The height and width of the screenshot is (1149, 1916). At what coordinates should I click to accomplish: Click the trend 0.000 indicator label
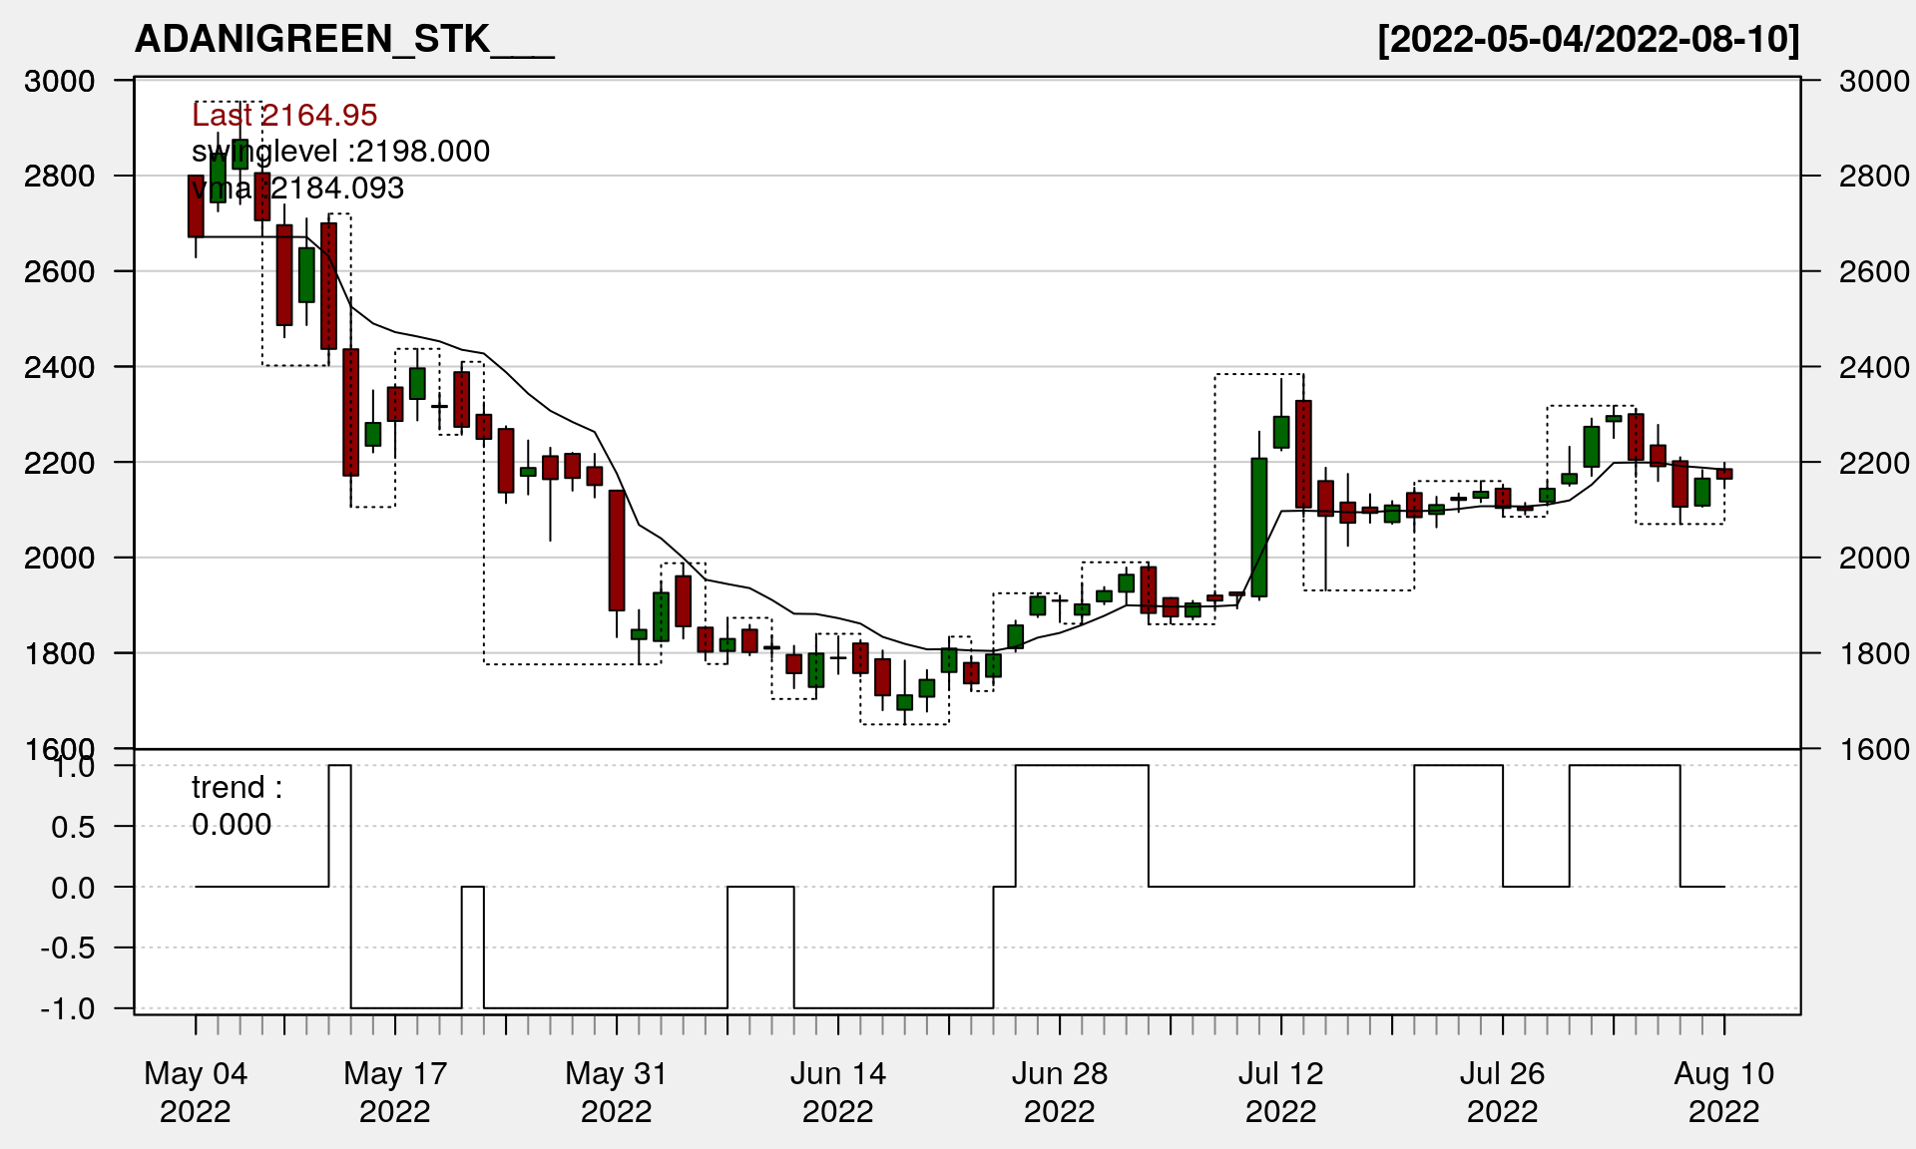coord(237,806)
